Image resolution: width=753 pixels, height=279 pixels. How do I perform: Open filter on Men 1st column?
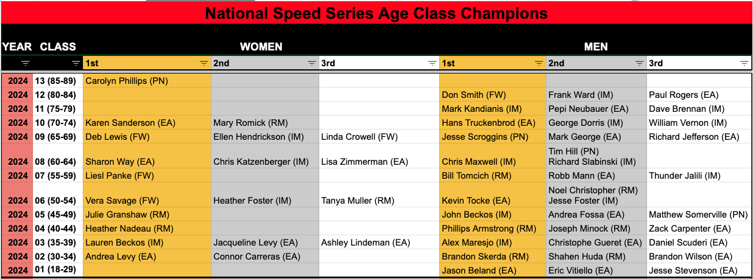coord(539,63)
